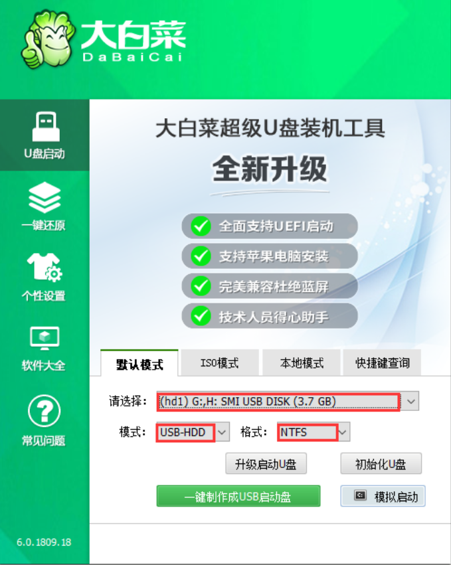Image resolution: width=451 pixels, height=565 pixels.
Task: Select the 默认模式 tab
Action: pyautogui.click(x=139, y=363)
